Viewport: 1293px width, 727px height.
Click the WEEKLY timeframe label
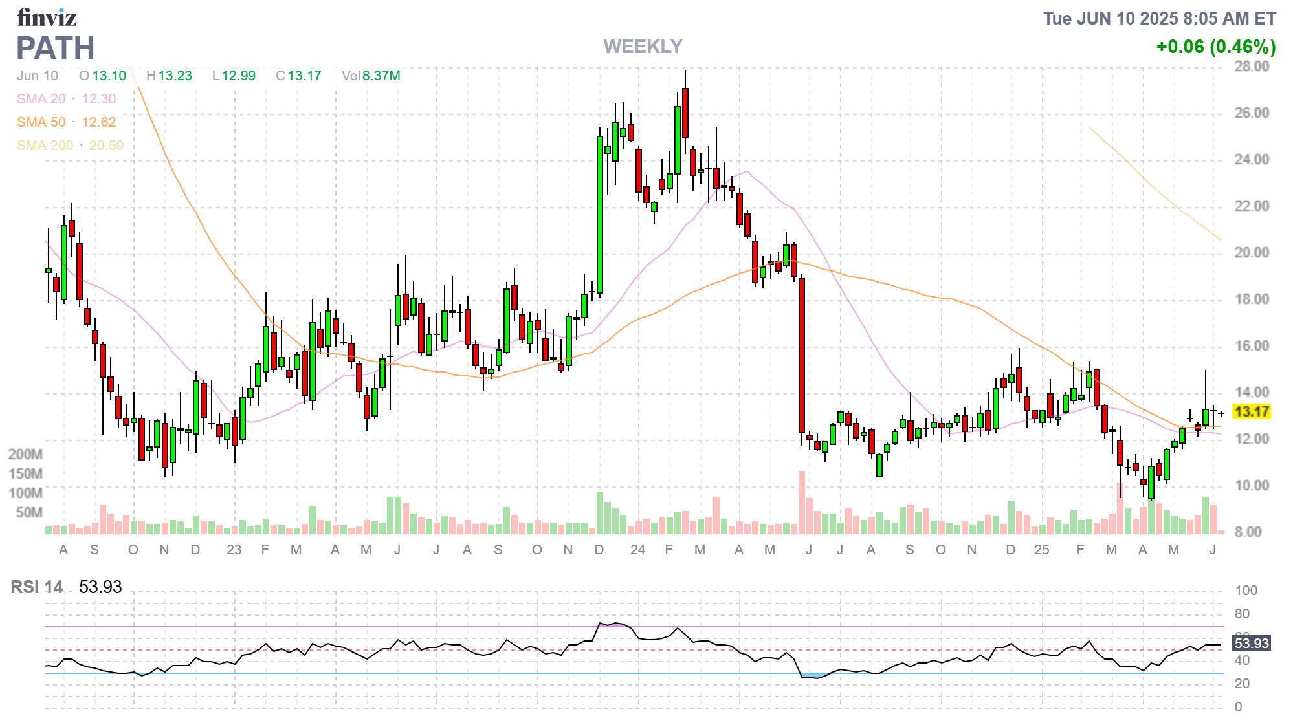643,47
